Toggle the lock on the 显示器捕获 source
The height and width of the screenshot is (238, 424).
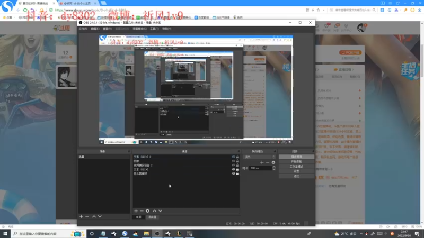click(237, 173)
